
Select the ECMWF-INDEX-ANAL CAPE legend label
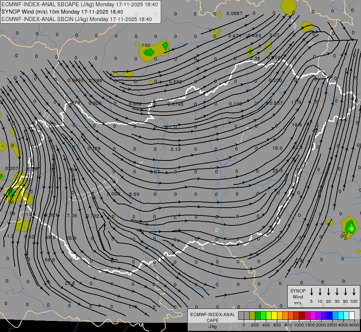(212, 317)
